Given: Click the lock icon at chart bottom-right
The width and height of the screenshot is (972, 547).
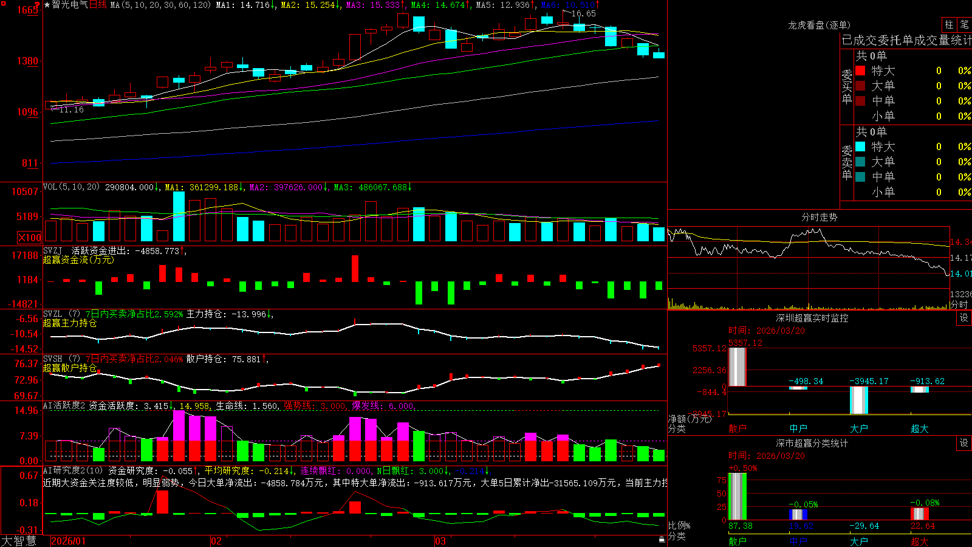Looking at the screenshot, I should click(662, 540).
